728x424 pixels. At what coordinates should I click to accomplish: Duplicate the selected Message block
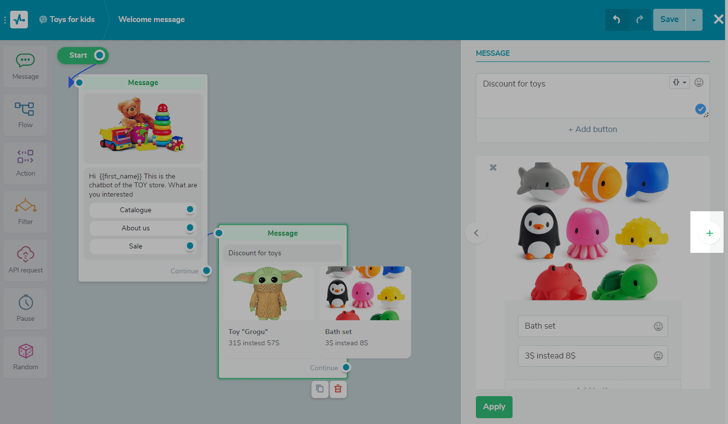point(320,389)
